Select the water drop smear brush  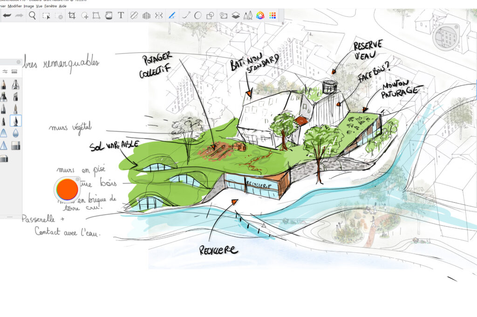point(15,133)
